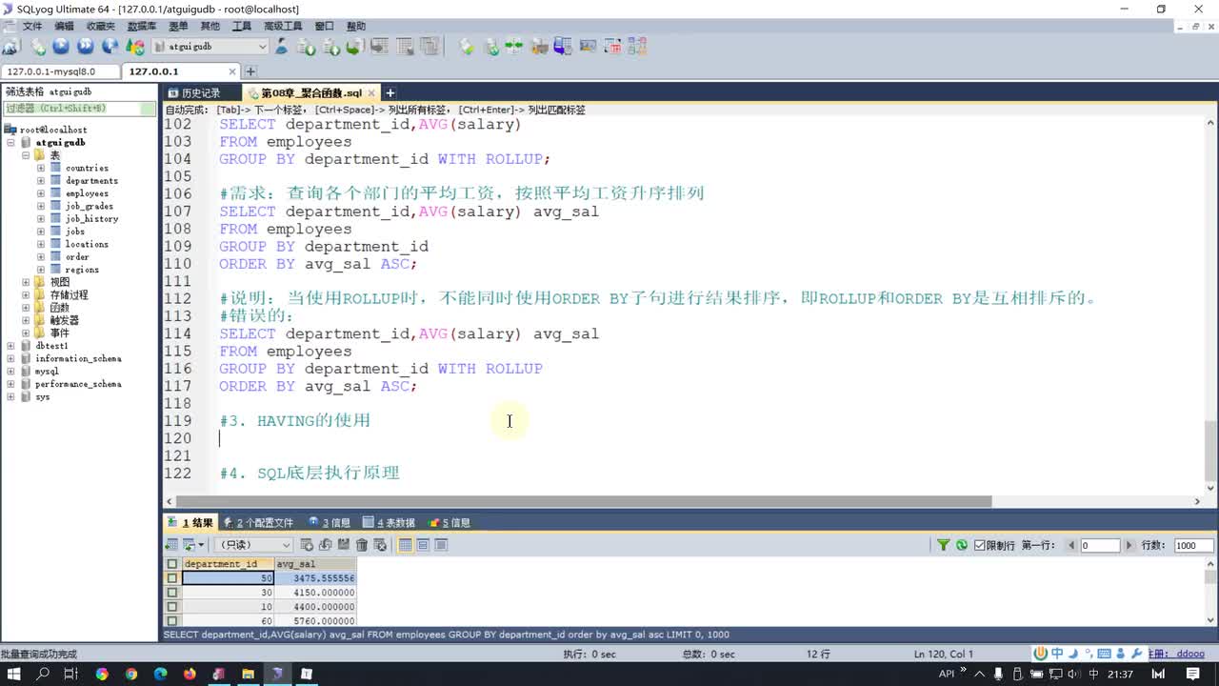Image resolution: width=1219 pixels, height=686 pixels.
Task: Click the 行数 row count field
Action: [x=1194, y=545]
